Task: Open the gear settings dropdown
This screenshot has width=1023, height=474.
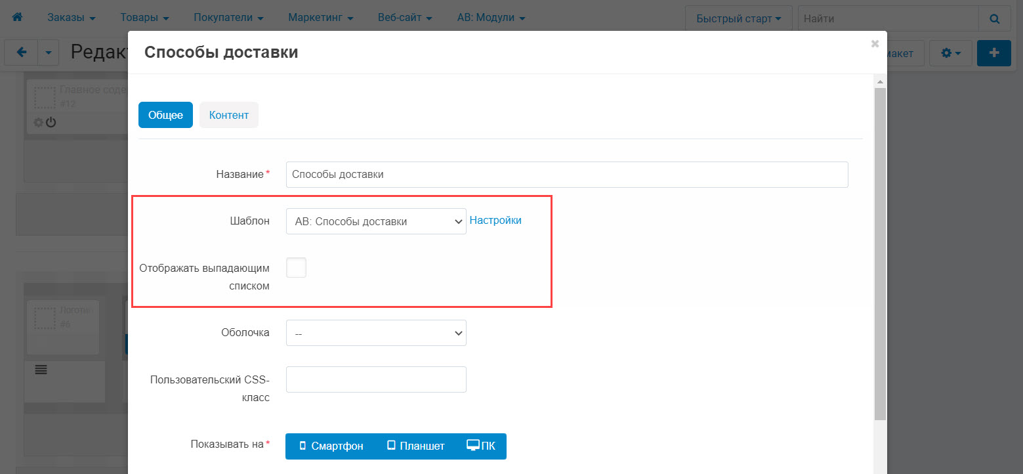Action: point(951,53)
